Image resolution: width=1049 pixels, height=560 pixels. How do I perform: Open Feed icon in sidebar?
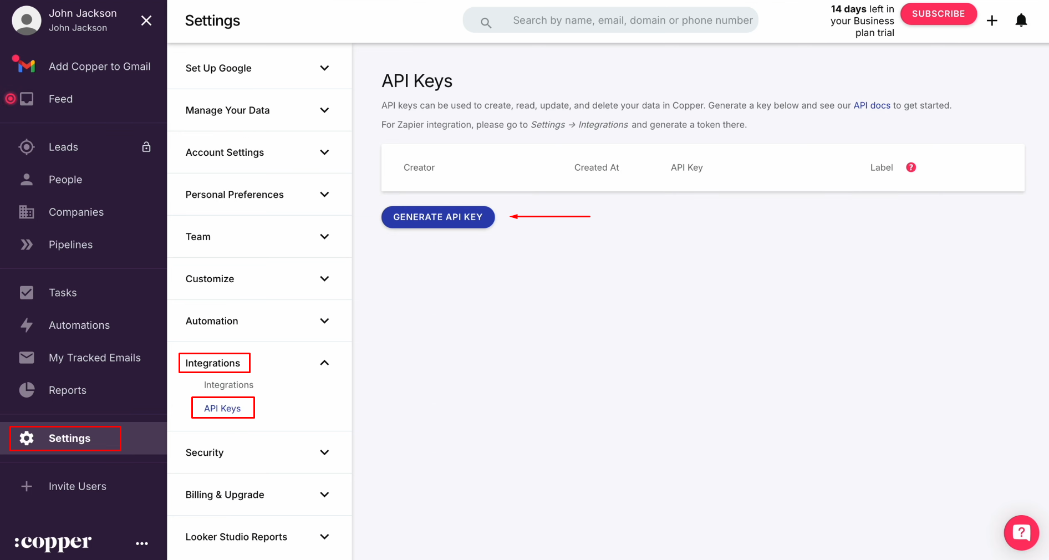click(x=27, y=99)
